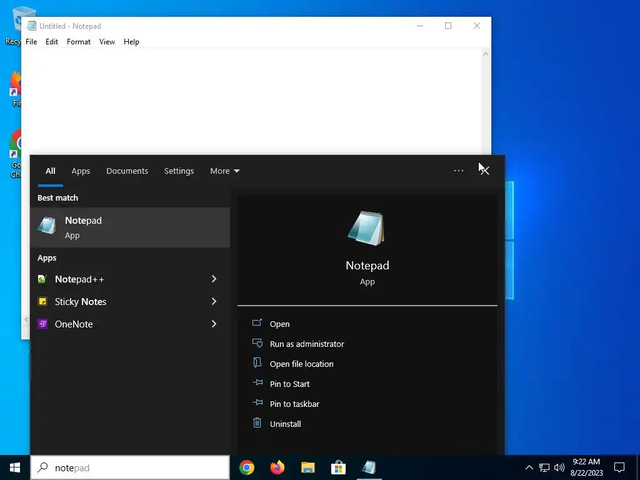Maximize the Notepad window
This screenshot has height=480, width=640.
point(448,26)
